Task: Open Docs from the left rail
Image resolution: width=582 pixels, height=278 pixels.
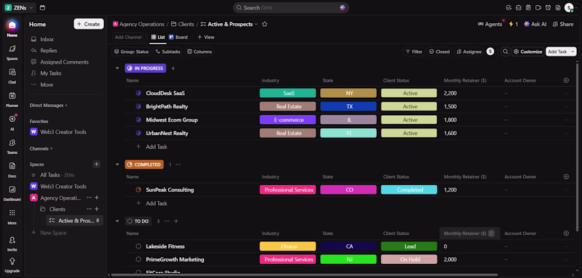Action: 12,170
